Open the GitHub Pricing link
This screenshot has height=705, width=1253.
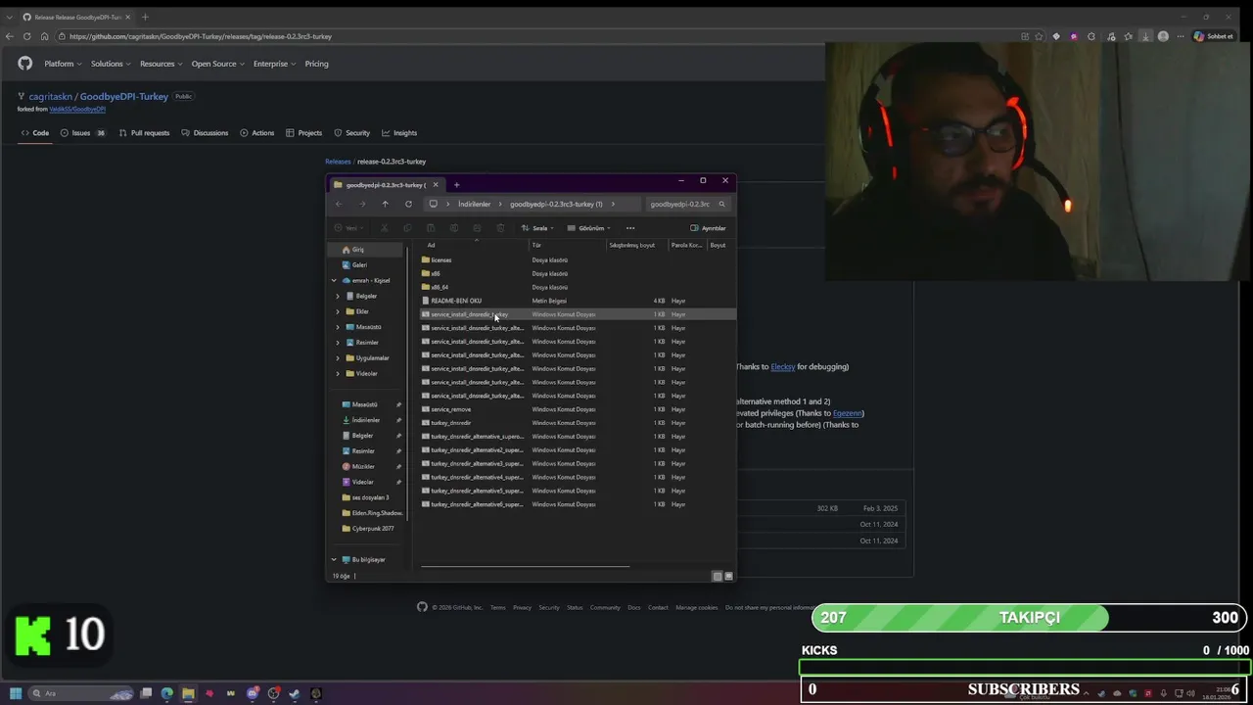coord(316,64)
